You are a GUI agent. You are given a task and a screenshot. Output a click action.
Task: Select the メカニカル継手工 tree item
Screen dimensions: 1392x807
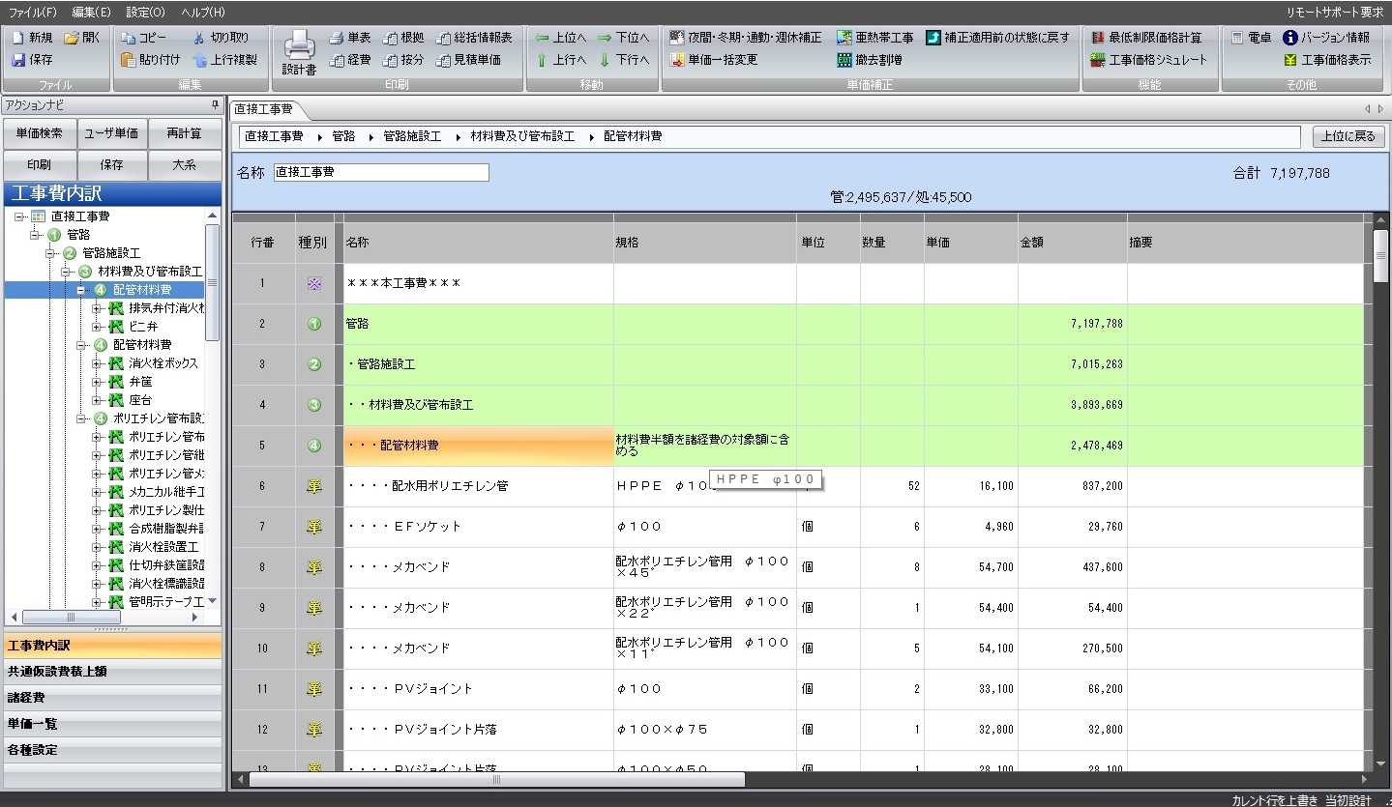click(166, 492)
